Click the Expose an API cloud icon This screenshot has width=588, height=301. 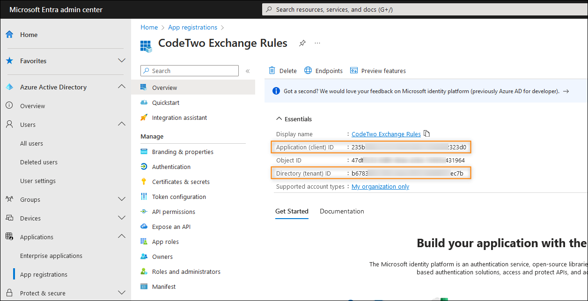pyautogui.click(x=144, y=227)
